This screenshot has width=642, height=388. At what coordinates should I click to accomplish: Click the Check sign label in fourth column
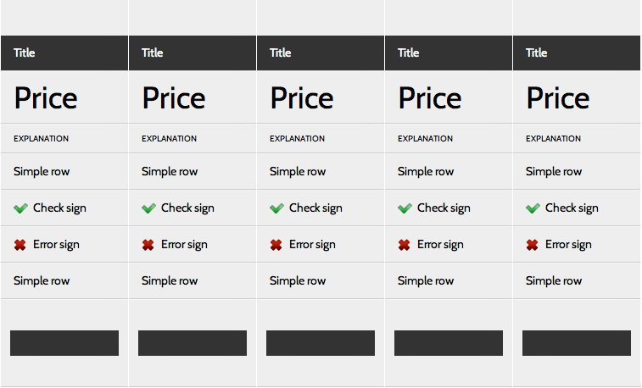[x=443, y=208]
